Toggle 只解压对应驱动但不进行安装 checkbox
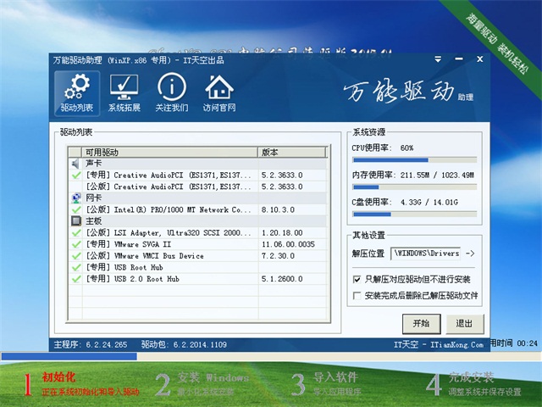Image resolution: width=542 pixels, height=407 pixels. (x=357, y=279)
